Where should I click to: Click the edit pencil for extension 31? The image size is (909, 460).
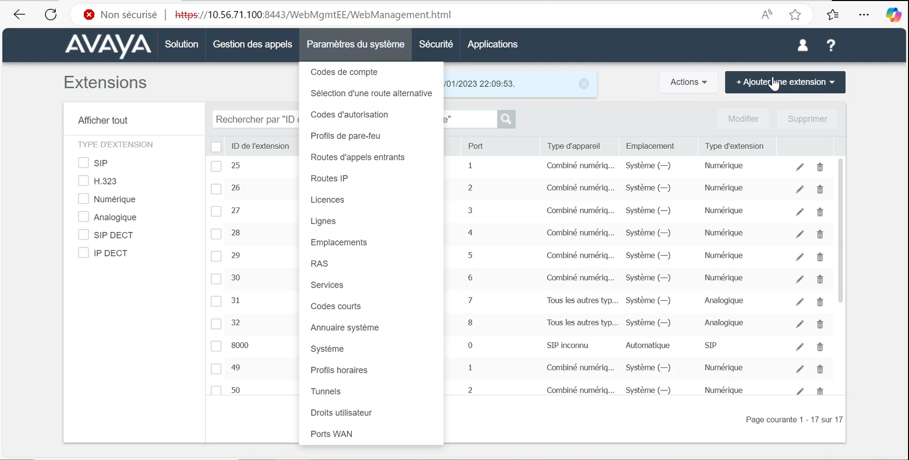tap(800, 302)
